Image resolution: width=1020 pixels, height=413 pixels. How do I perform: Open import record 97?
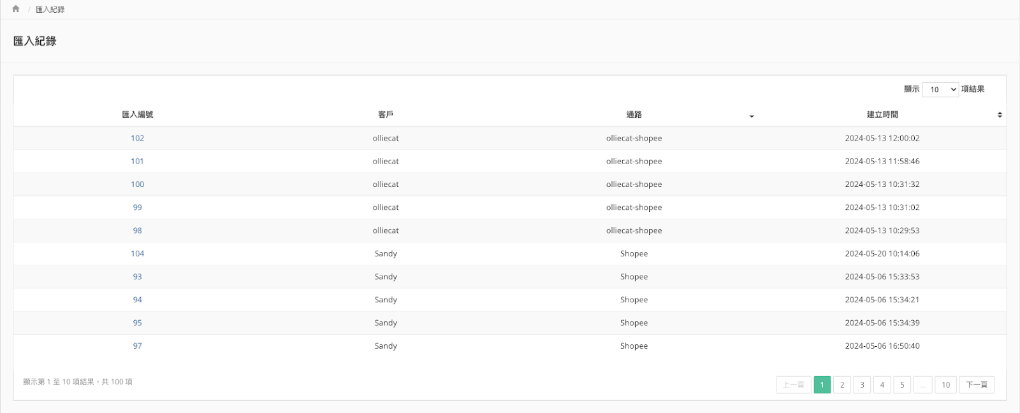pos(138,346)
